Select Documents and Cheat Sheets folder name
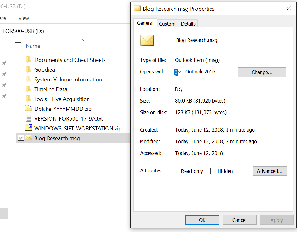This screenshot has height=232, width=297. pos(70,60)
